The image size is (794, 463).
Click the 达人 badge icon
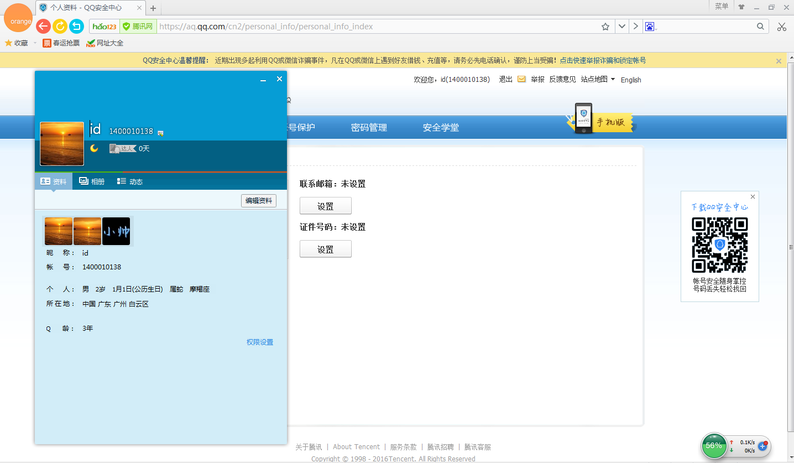123,148
